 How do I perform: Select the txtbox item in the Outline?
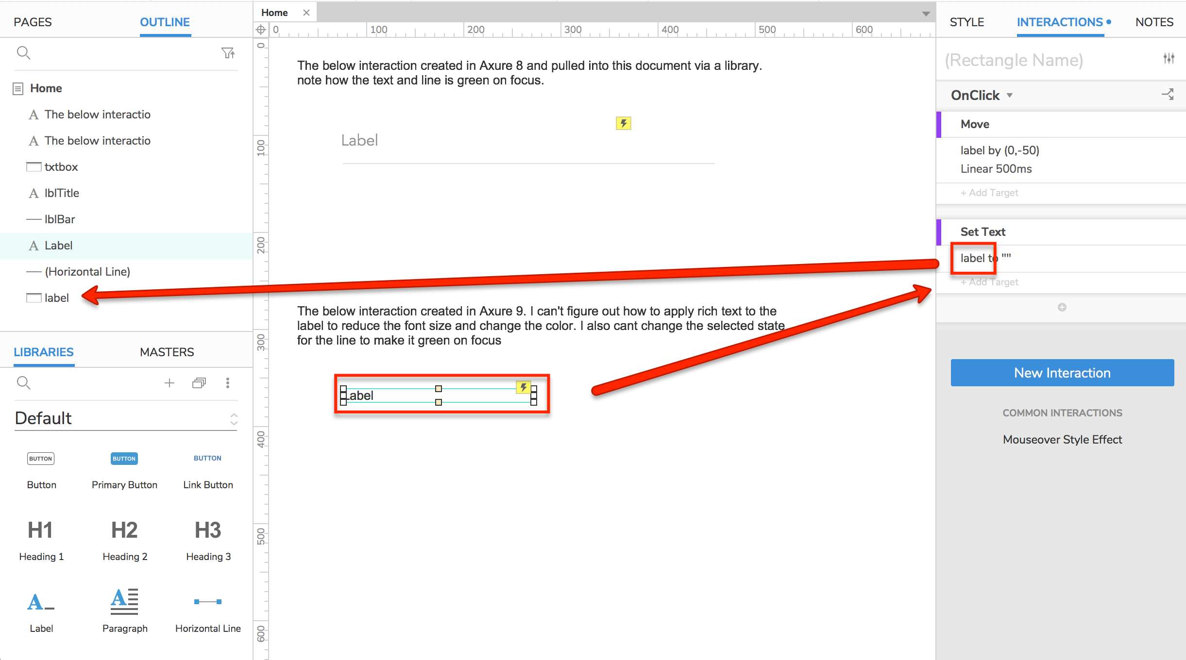click(60, 166)
